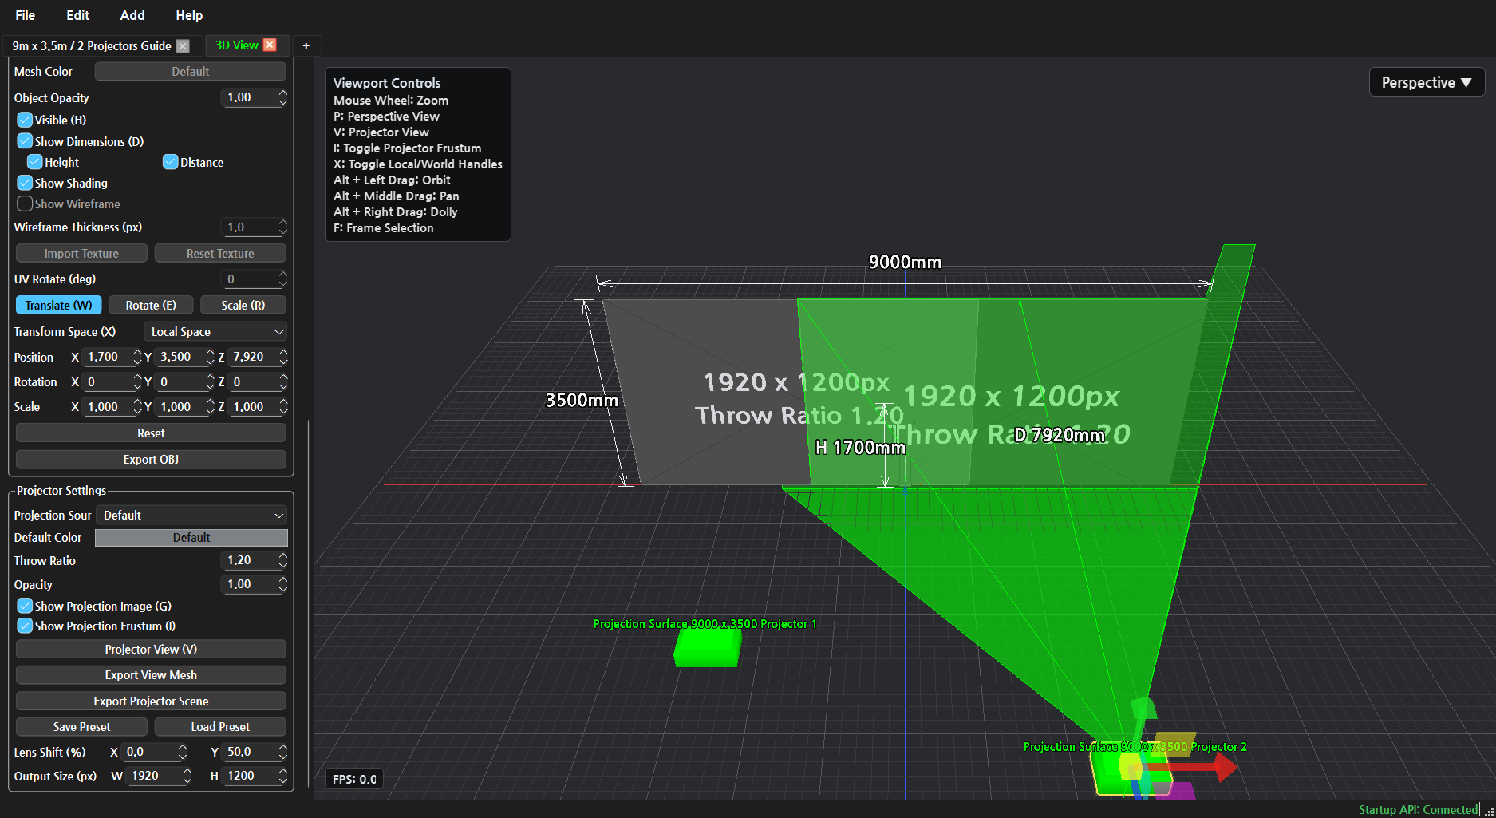Viewport: 1496px width, 818px height.
Task: Step the Output Size W arrows
Action: coord(187,776)
